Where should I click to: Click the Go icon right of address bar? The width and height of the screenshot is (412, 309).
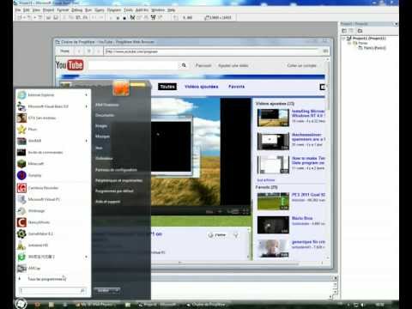325,51
